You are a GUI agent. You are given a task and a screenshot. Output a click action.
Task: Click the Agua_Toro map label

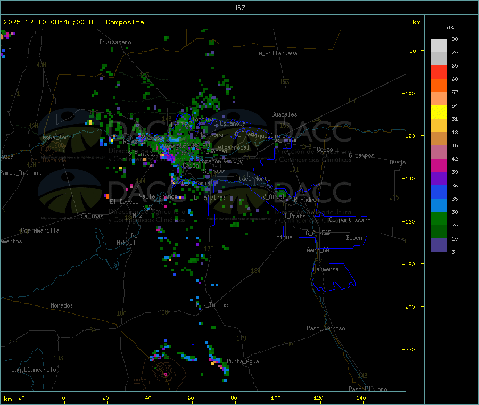point(57,137)
